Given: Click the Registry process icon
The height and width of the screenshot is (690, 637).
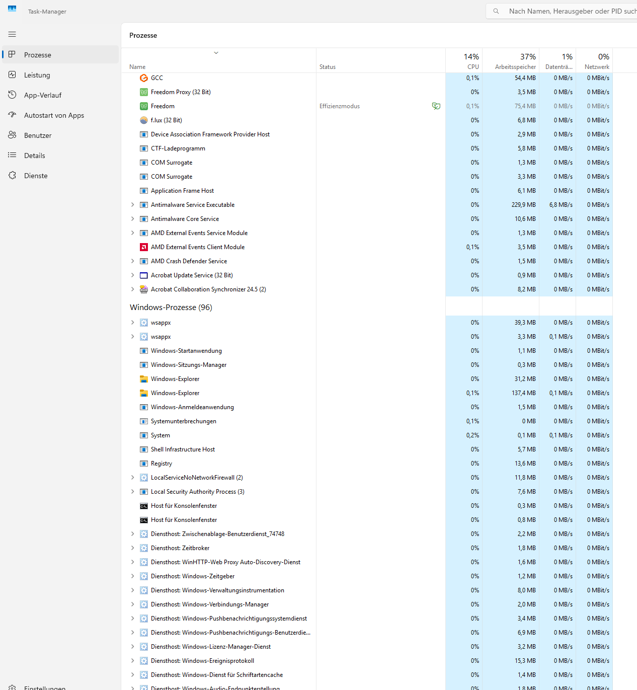Looking at the screenshot, I should 144,464.
